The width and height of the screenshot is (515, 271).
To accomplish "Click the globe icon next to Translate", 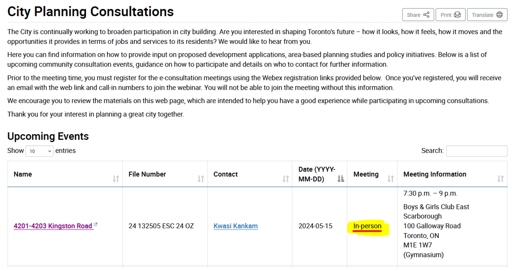I will coord(499,15).
